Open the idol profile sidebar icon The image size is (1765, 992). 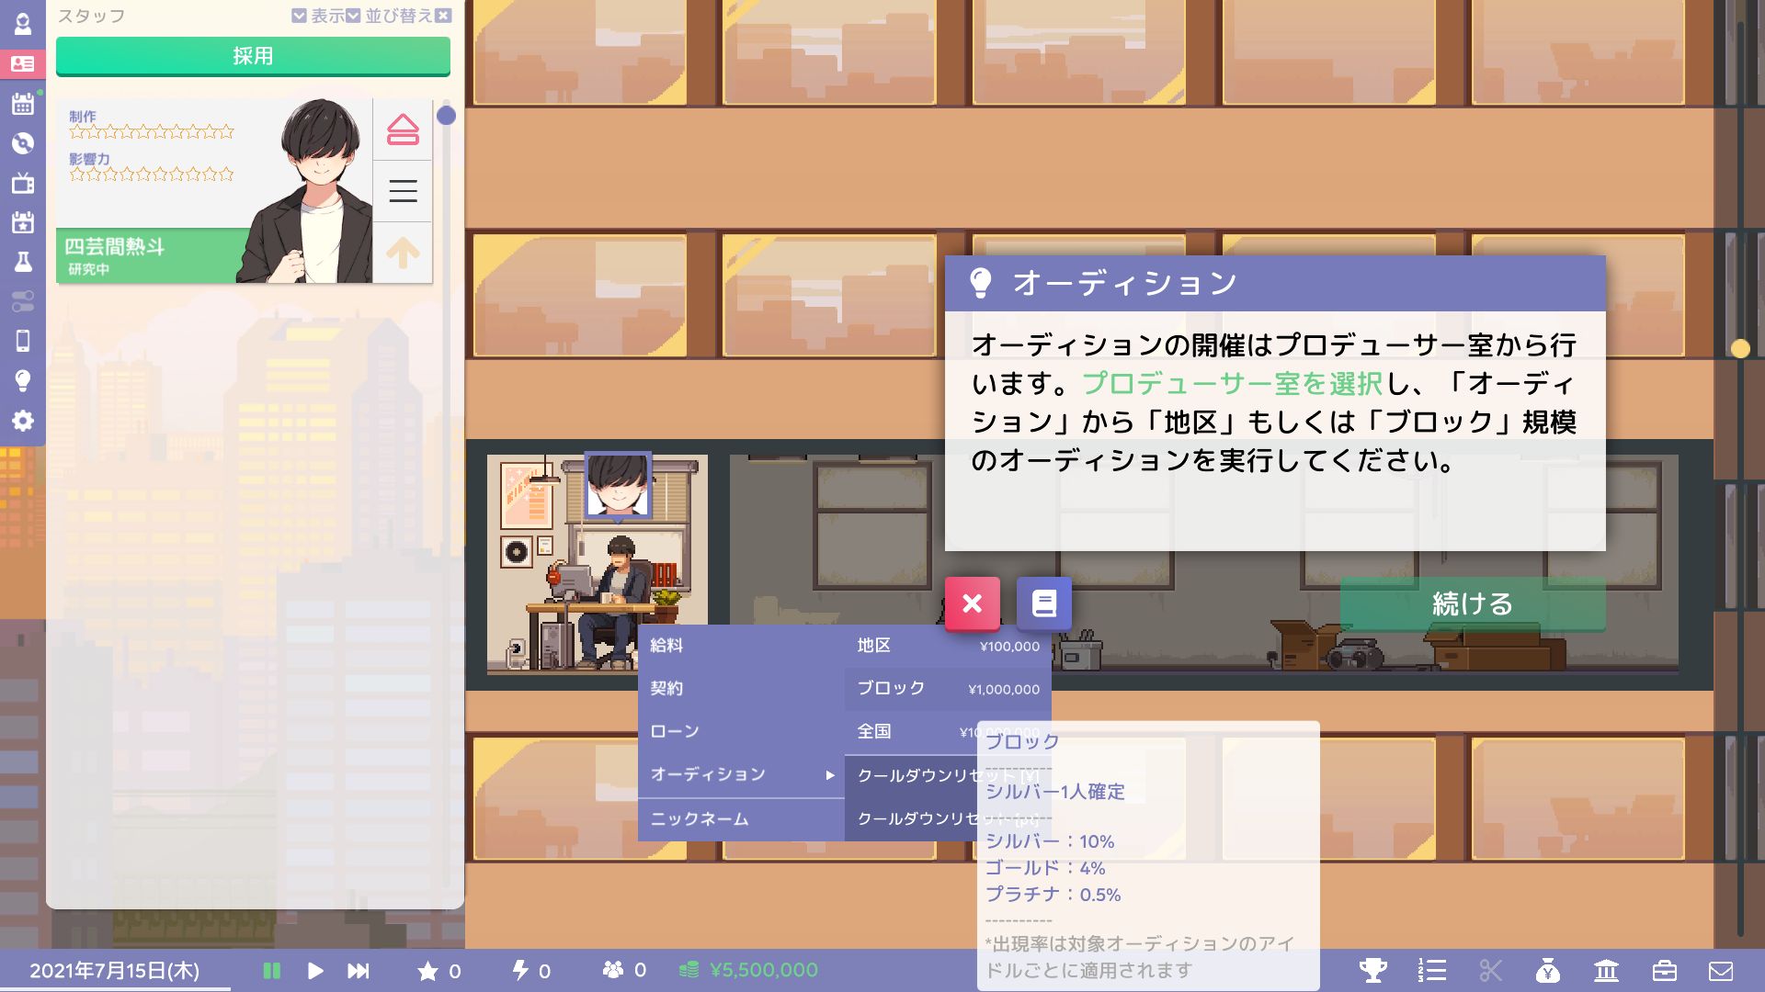tap(22, 24)
